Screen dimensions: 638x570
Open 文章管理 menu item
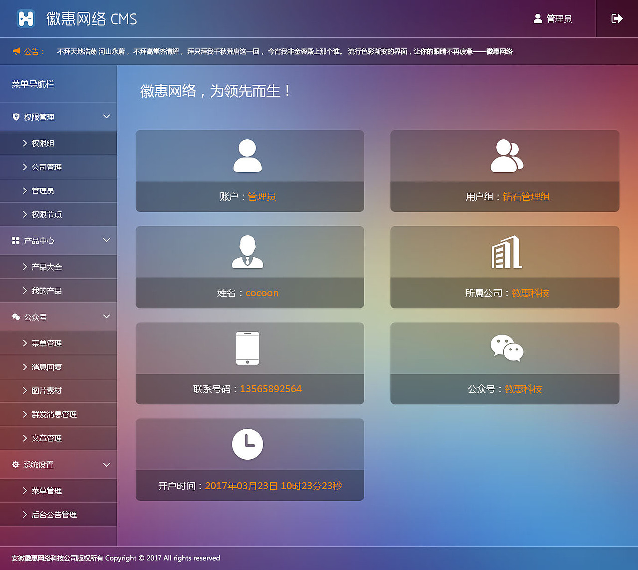click(x=58, y=438)
